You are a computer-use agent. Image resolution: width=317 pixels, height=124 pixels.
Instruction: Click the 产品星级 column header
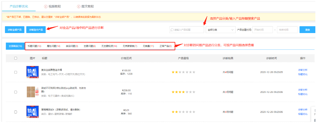(183, 58)
